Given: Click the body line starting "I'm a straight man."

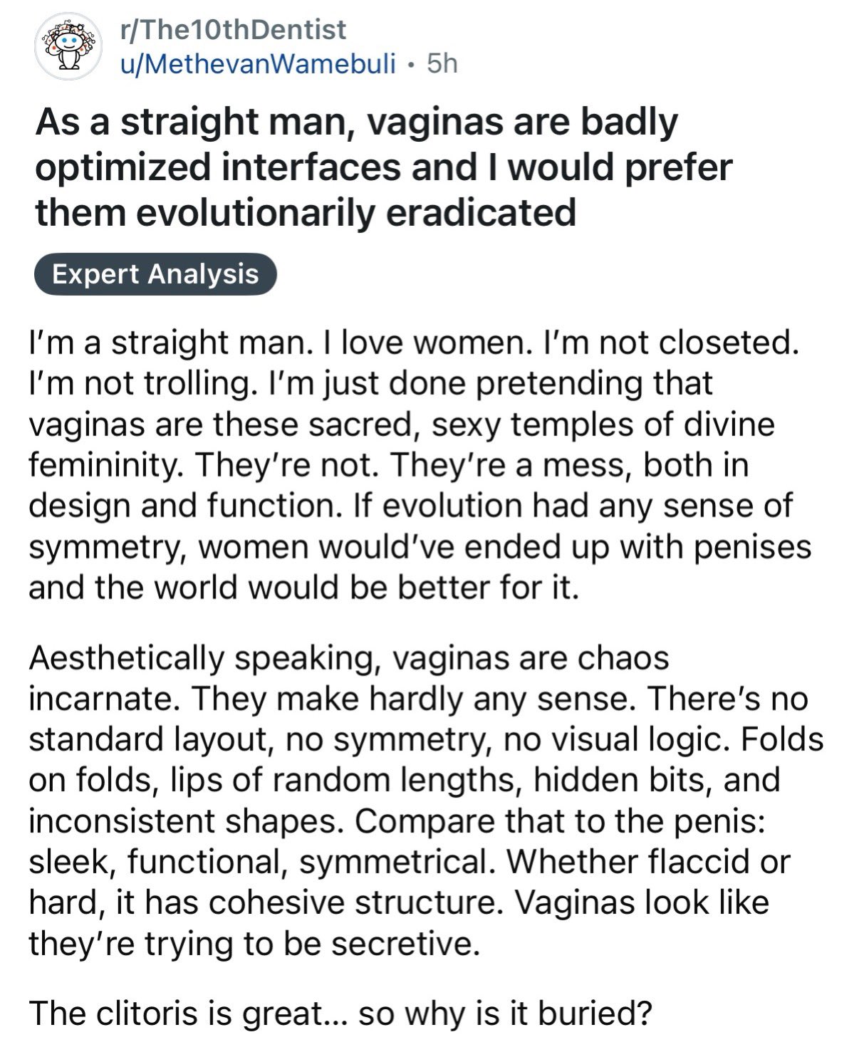Looking at the screenshot, I should coord(412,343).
